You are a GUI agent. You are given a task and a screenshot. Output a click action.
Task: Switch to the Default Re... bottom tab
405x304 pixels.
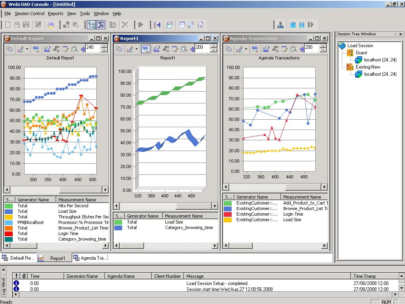pyautogui.click(x=19, y=258)
